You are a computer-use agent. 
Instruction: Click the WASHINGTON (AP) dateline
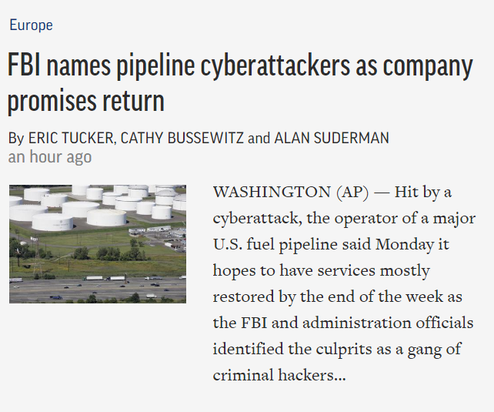pyautogui.click(x=291, y=192)
